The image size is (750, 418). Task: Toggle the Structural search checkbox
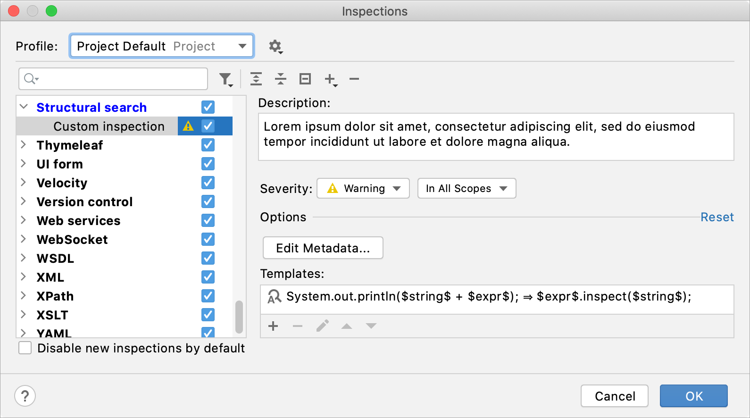(x=208, y=107)
